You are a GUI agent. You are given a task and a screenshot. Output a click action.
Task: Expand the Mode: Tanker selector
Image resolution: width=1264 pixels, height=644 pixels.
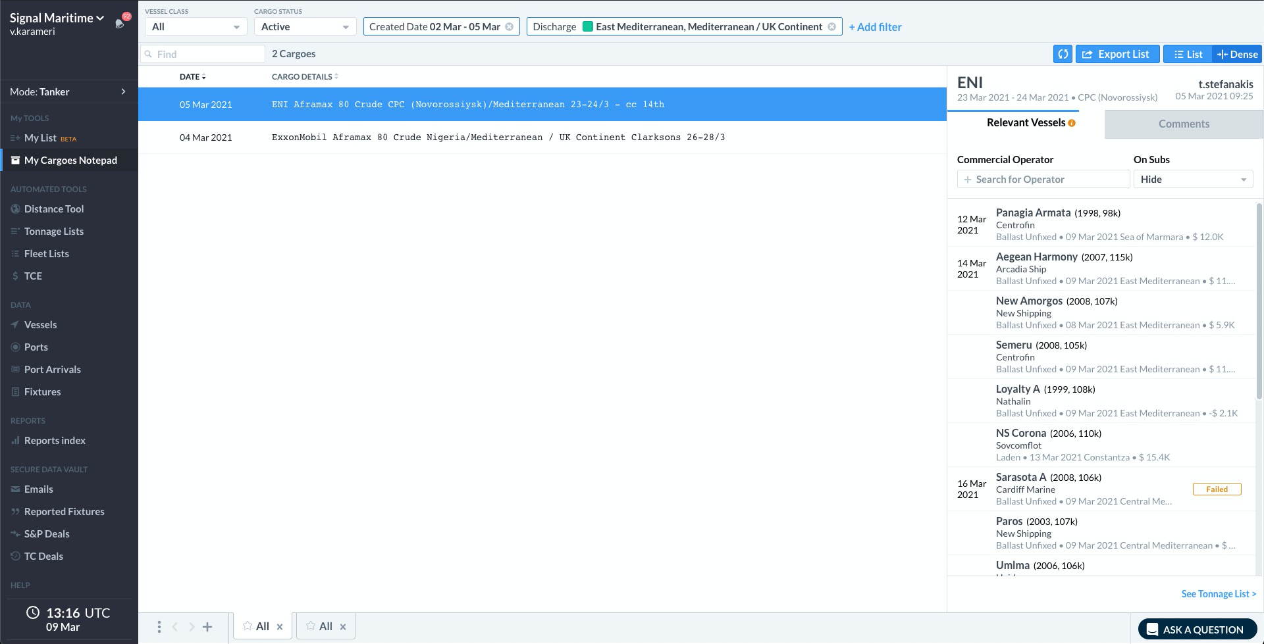click(68, 92)
